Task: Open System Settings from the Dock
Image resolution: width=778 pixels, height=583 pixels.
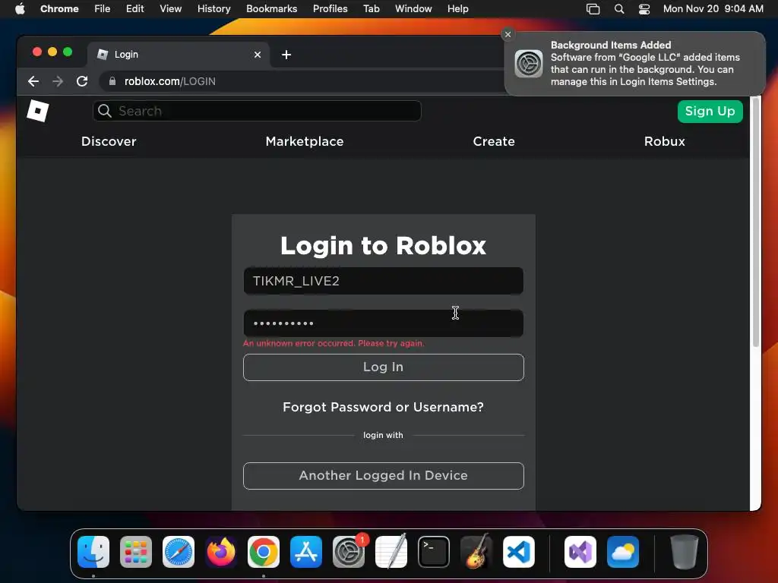Action: [348, 552]
